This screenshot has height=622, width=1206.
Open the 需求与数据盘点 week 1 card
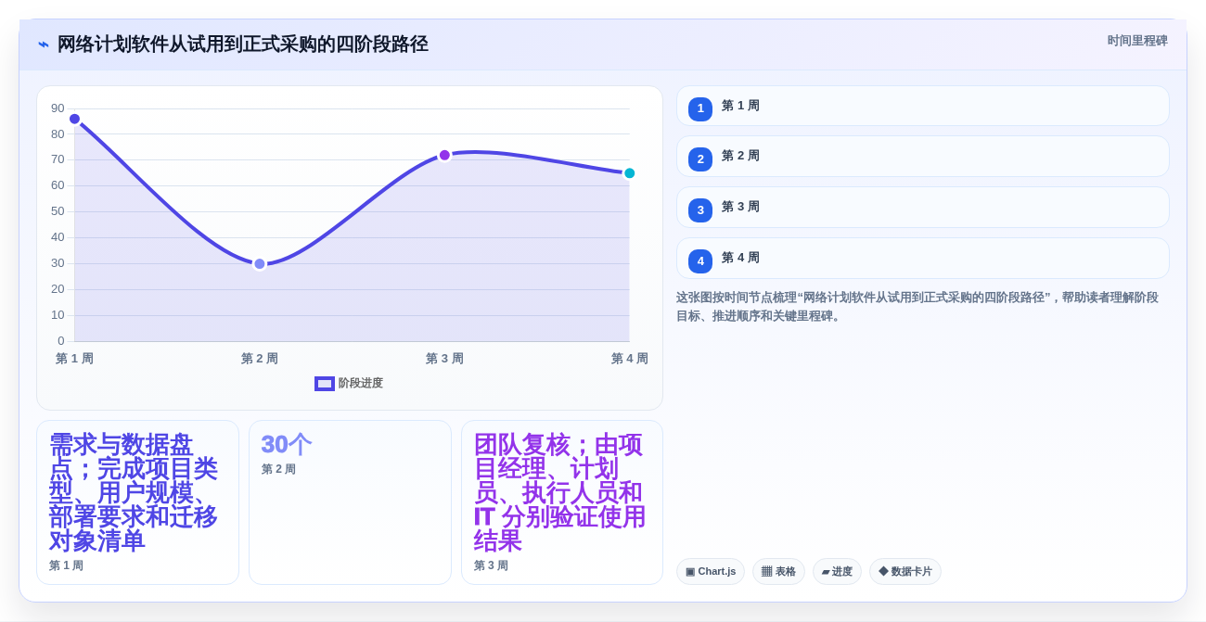tap(138, 502)
